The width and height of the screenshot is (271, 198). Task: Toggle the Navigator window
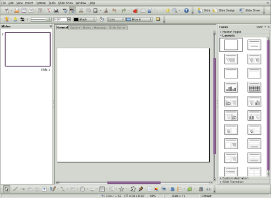coord(168,10)
